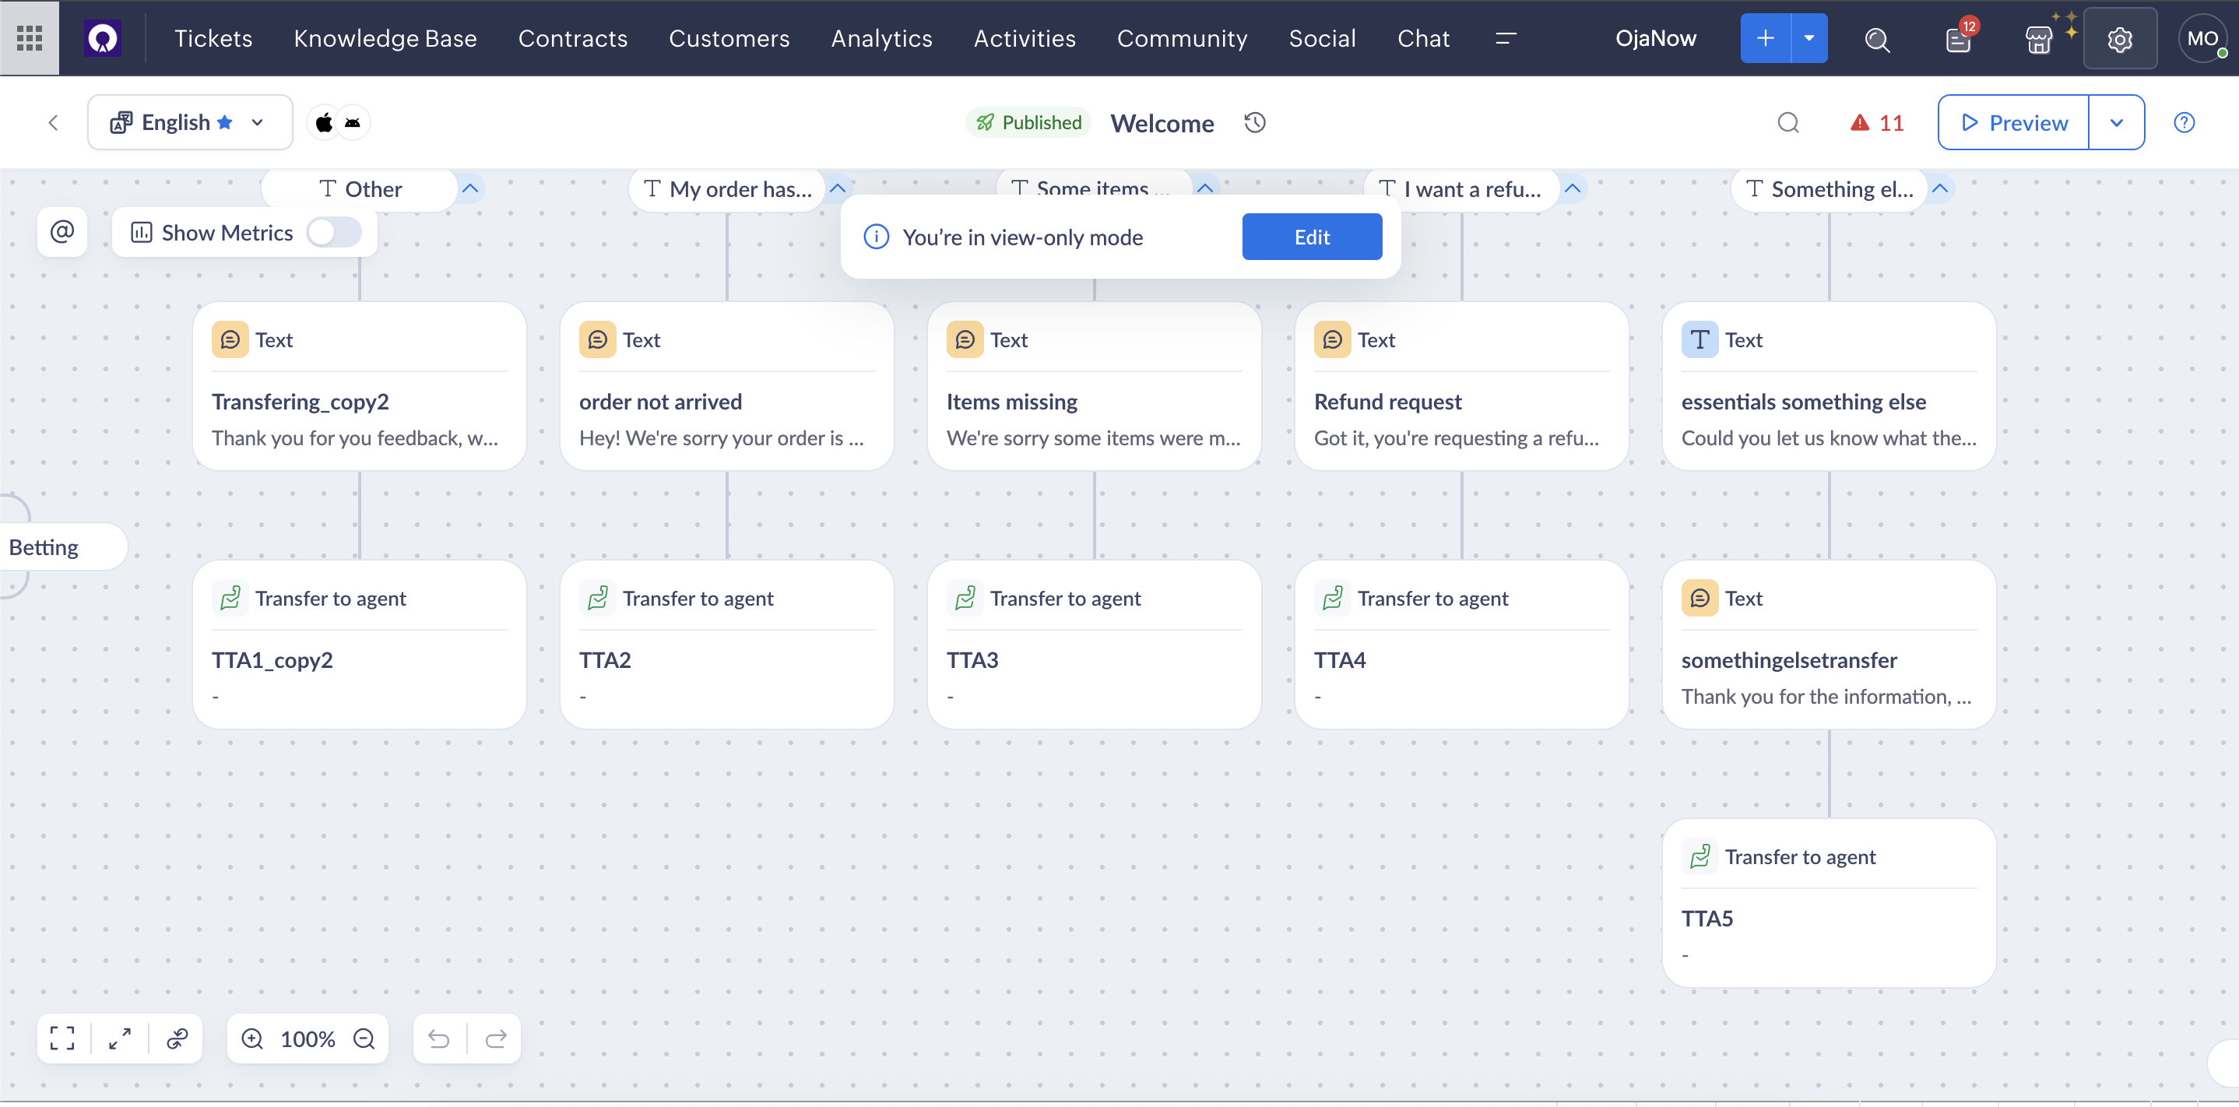Collapse the Other branch chevron
The image size is (2239, 1107).
point(470,188)
